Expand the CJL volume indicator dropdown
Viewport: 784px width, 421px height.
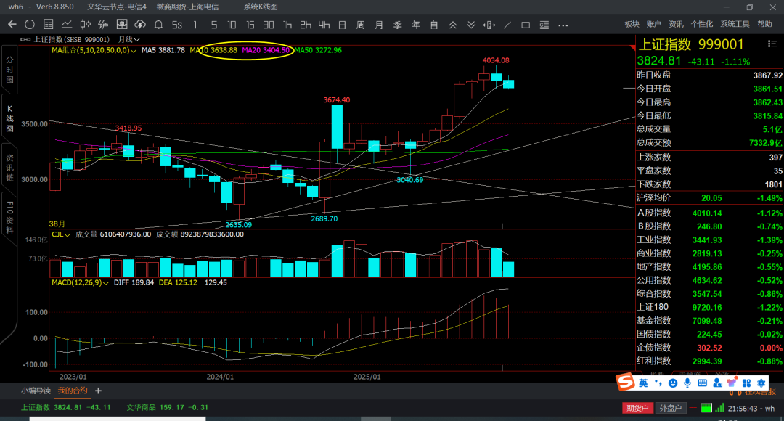click(x=61, y=234)
